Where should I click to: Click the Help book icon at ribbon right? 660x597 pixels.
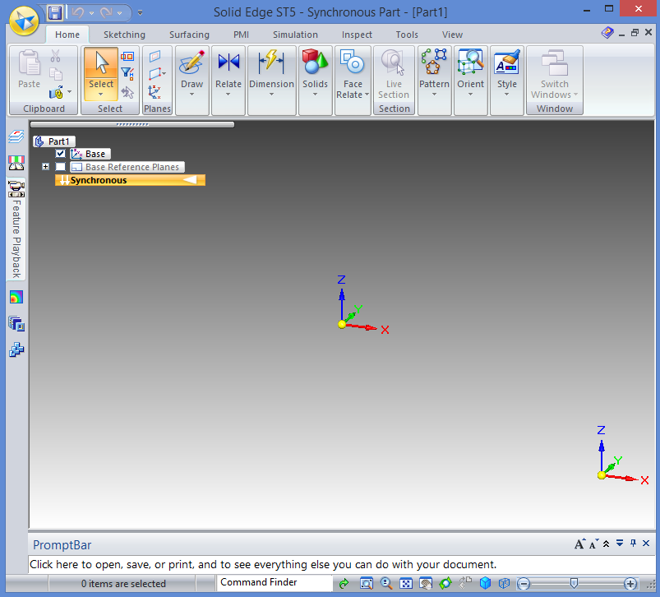tap(607, 32)
